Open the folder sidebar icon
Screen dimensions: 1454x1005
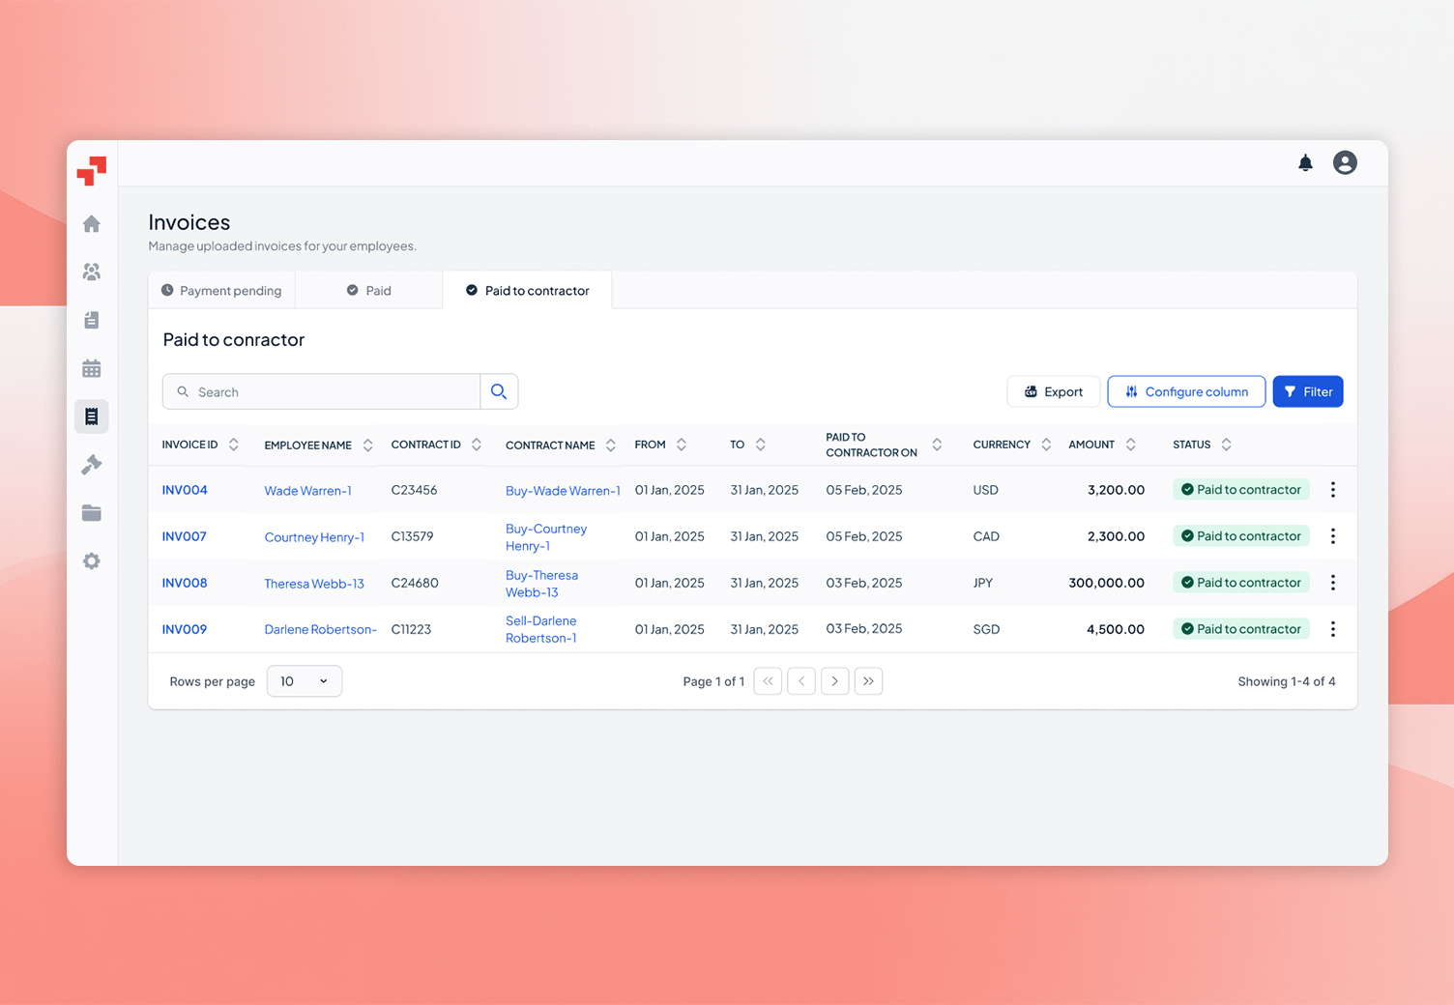pyautogui.click(x=92, y=513)
